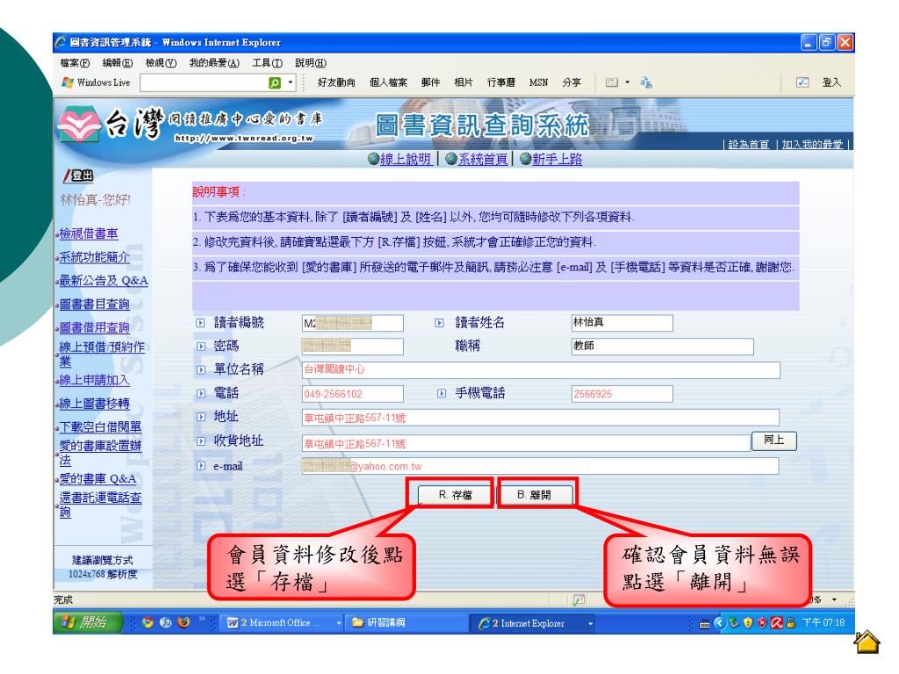Viewport: 899px width, 674px height.
Task: Open the 說明(H) menu
Action: pyautogui.click(x=311, y=63)
